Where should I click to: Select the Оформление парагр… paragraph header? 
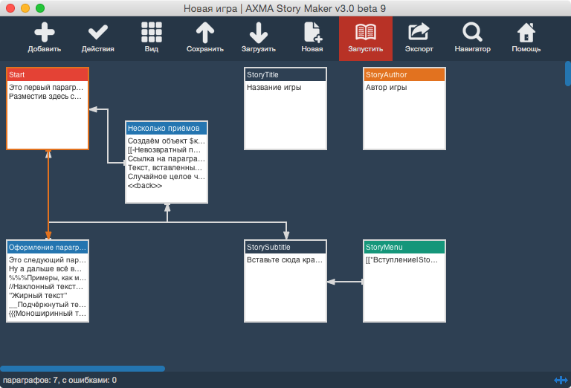tap(48, 247)
